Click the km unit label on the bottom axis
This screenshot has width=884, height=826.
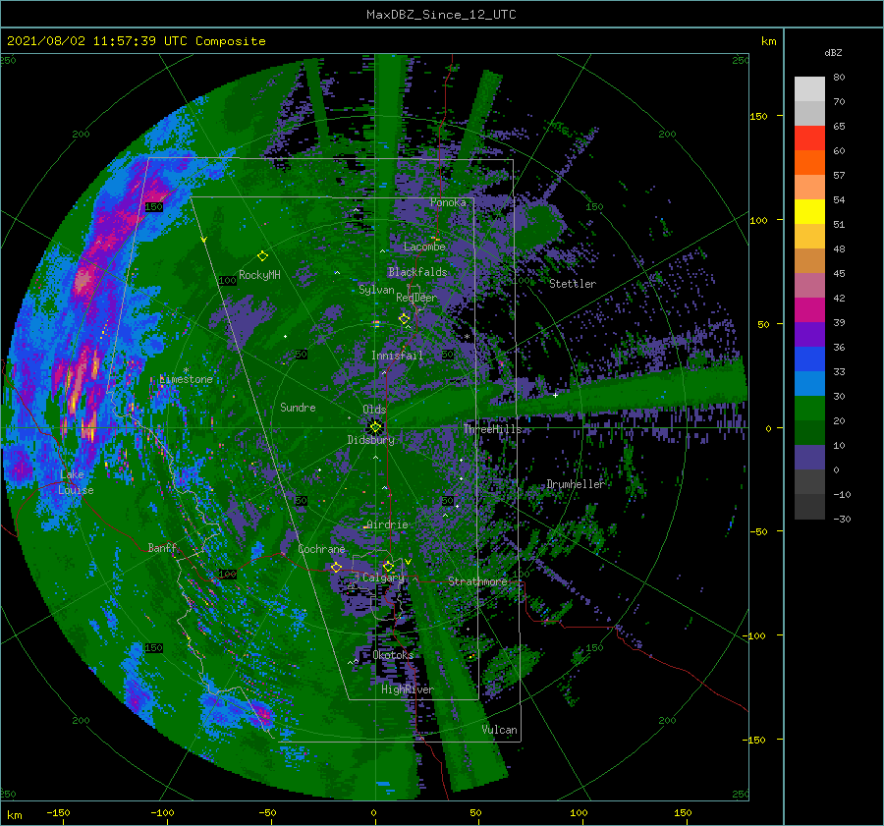point(15,815)
